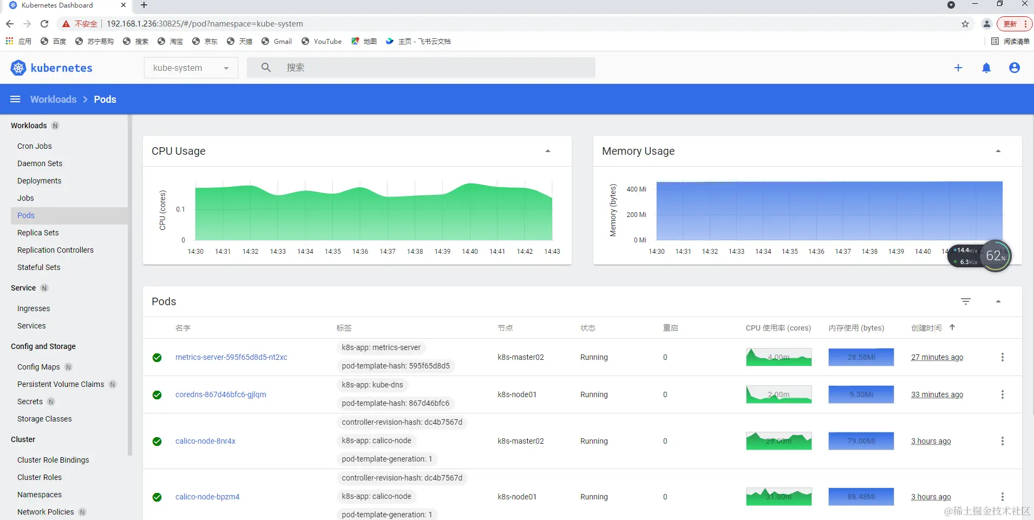1034x520 pixels.
Task: Open actions menu for metrics-server pod
Action: pos(1003,357)
